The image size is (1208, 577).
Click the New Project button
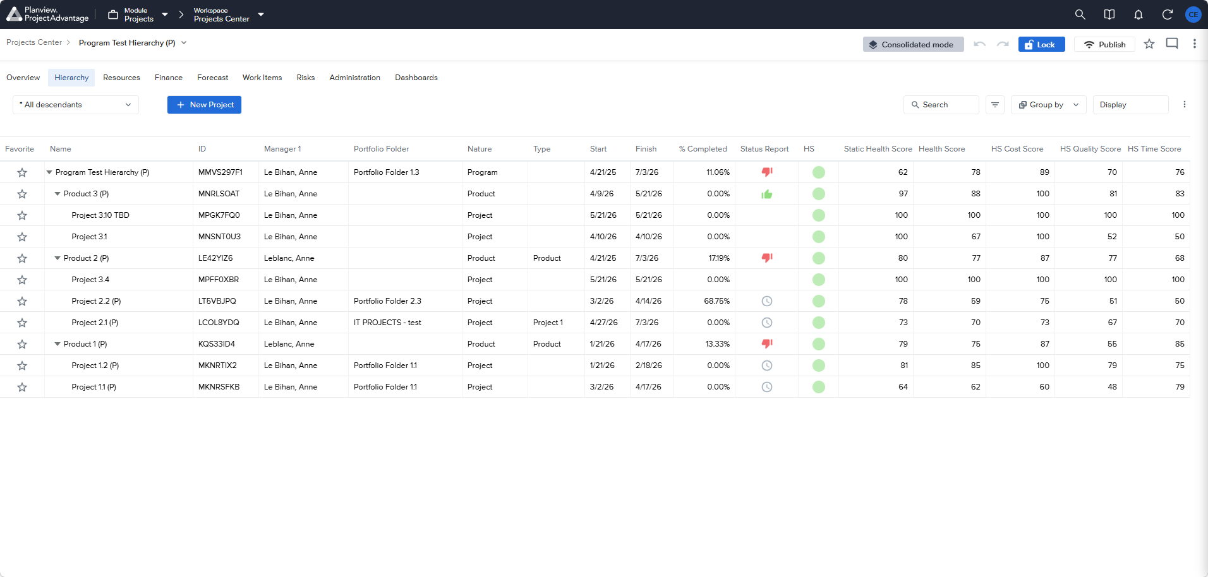[x=204, y=105]
